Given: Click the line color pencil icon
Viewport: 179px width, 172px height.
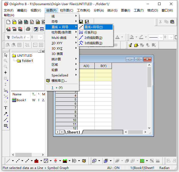Looking at the screenshot, I should click(141, 37).
